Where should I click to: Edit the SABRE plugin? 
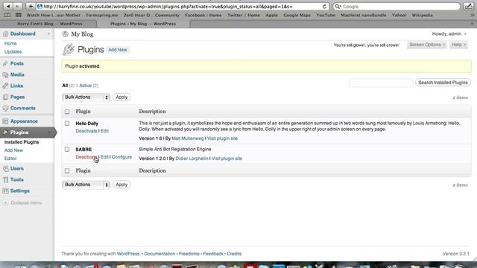(x=104, y=157)
